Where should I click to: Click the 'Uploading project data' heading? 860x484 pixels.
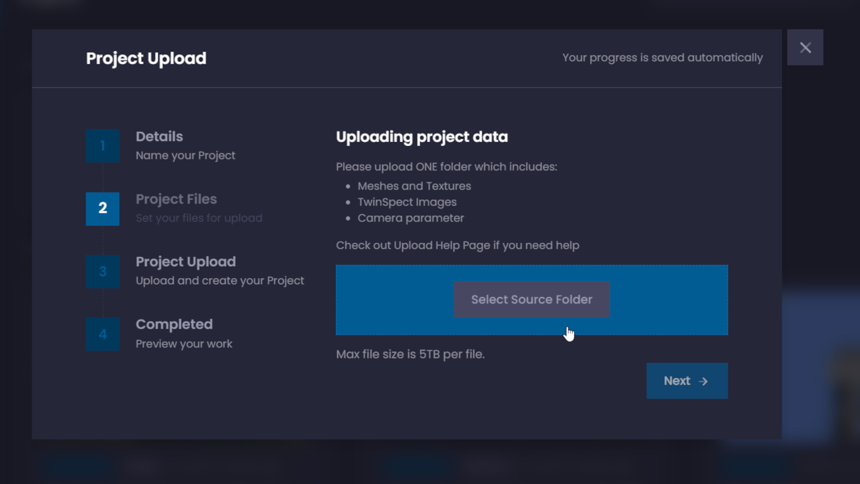tap(421, 137)
